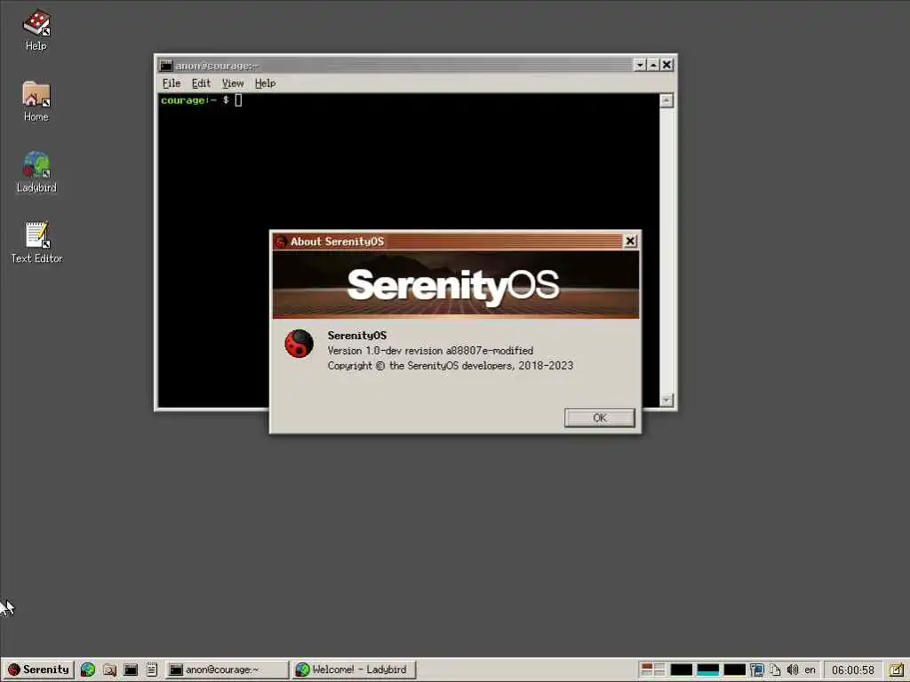Click the bold 'SerenityOS' name label

[357, 335]
